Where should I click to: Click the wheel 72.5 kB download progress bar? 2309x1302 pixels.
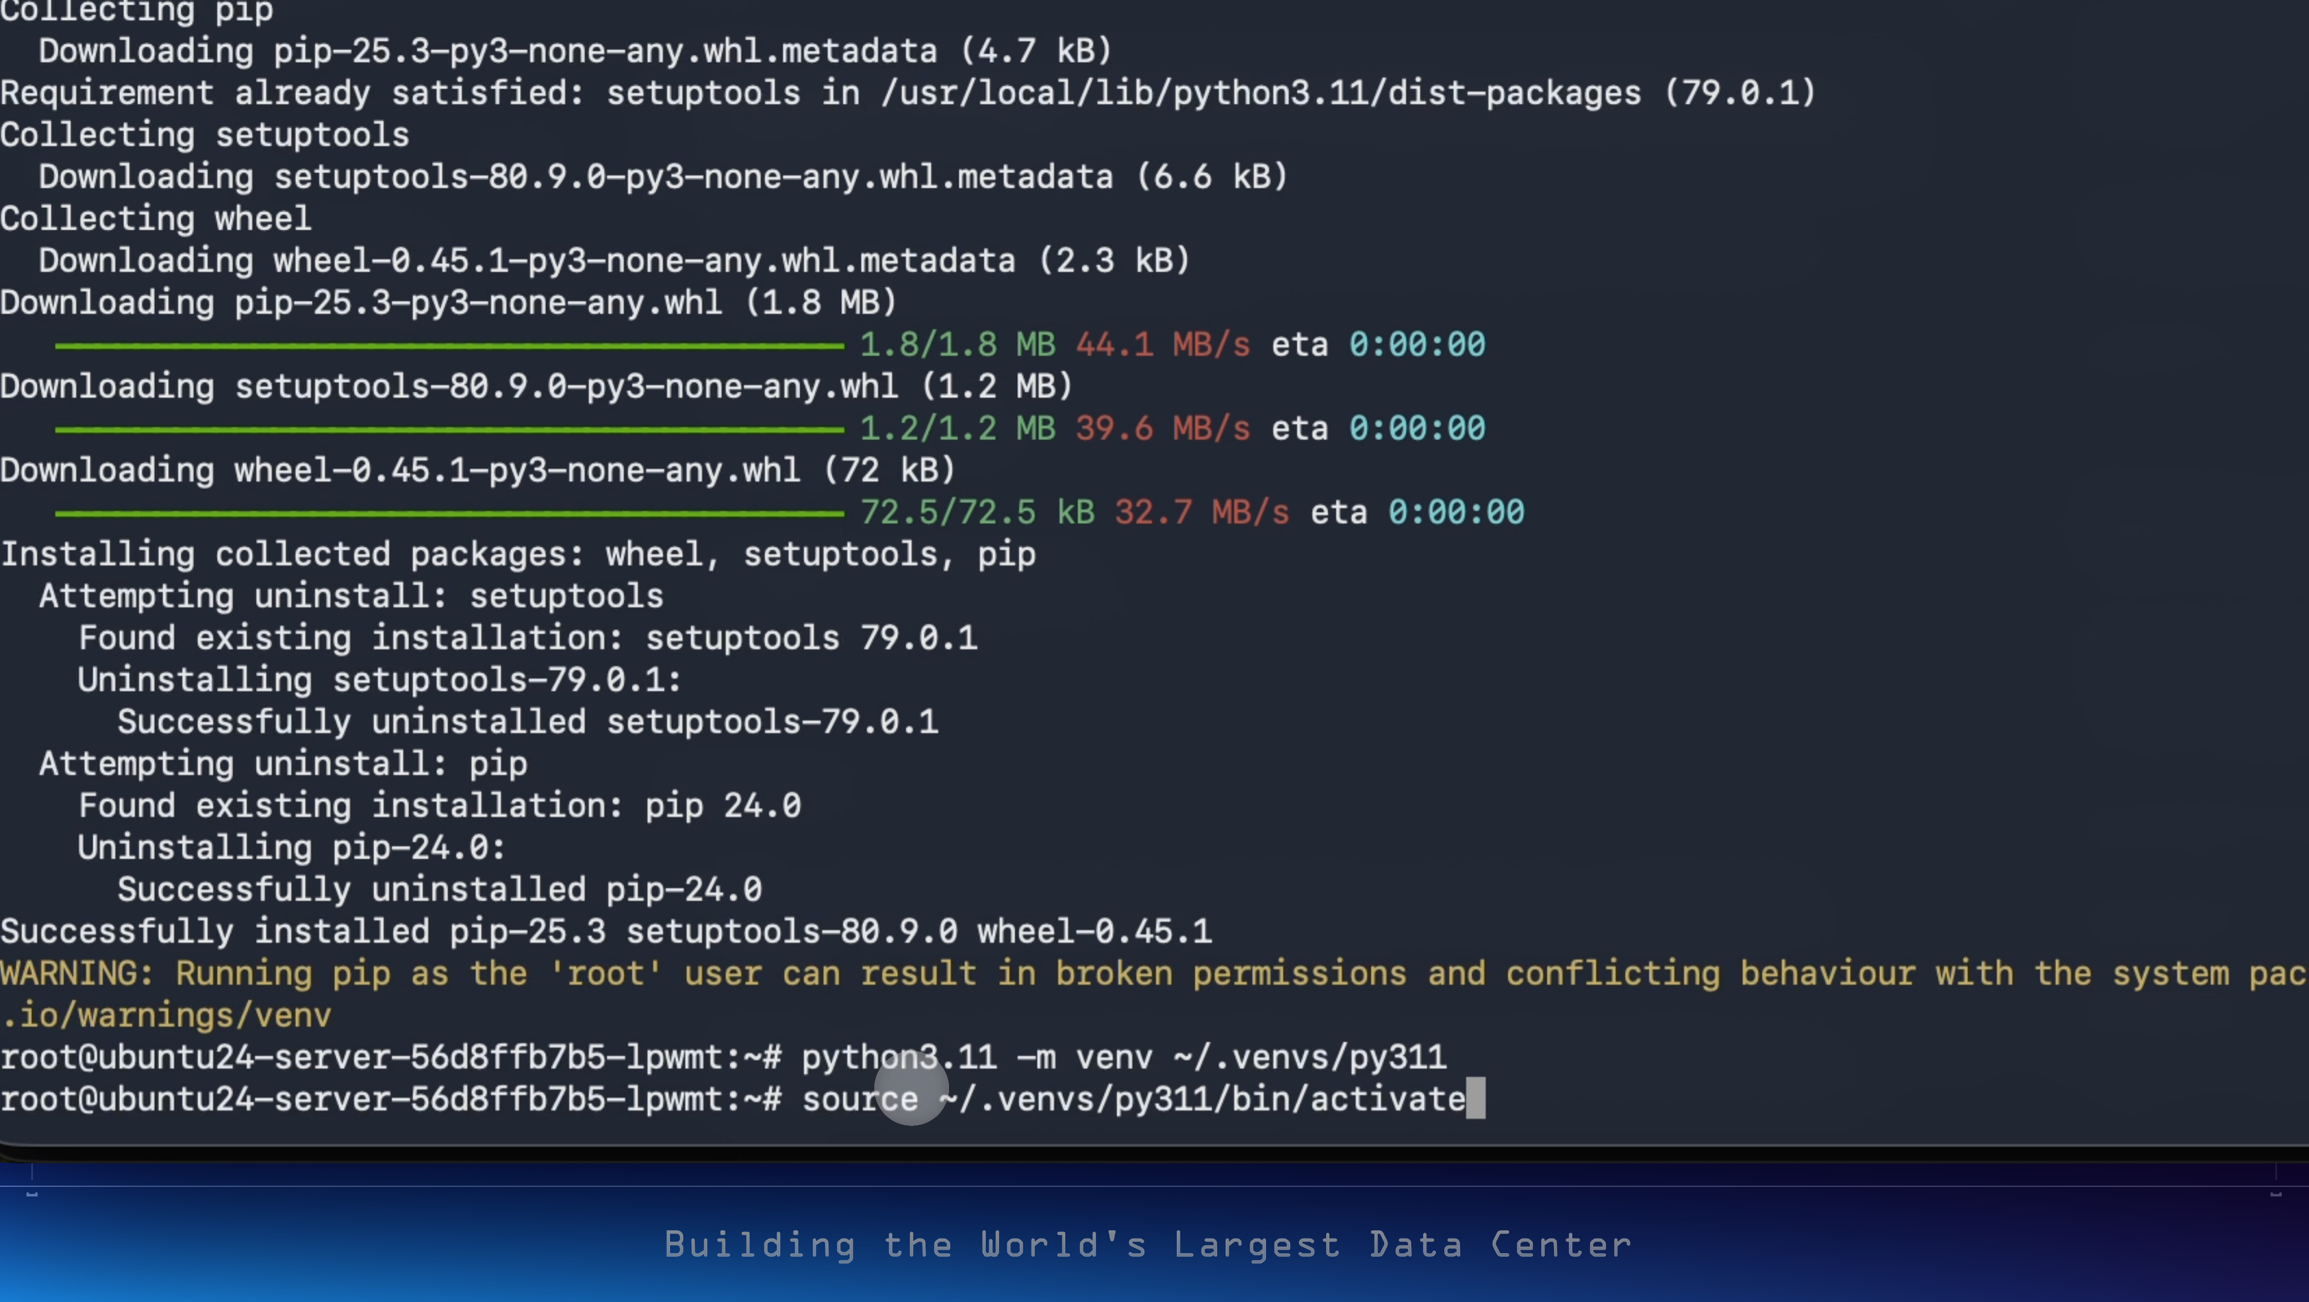click(448, 514)
